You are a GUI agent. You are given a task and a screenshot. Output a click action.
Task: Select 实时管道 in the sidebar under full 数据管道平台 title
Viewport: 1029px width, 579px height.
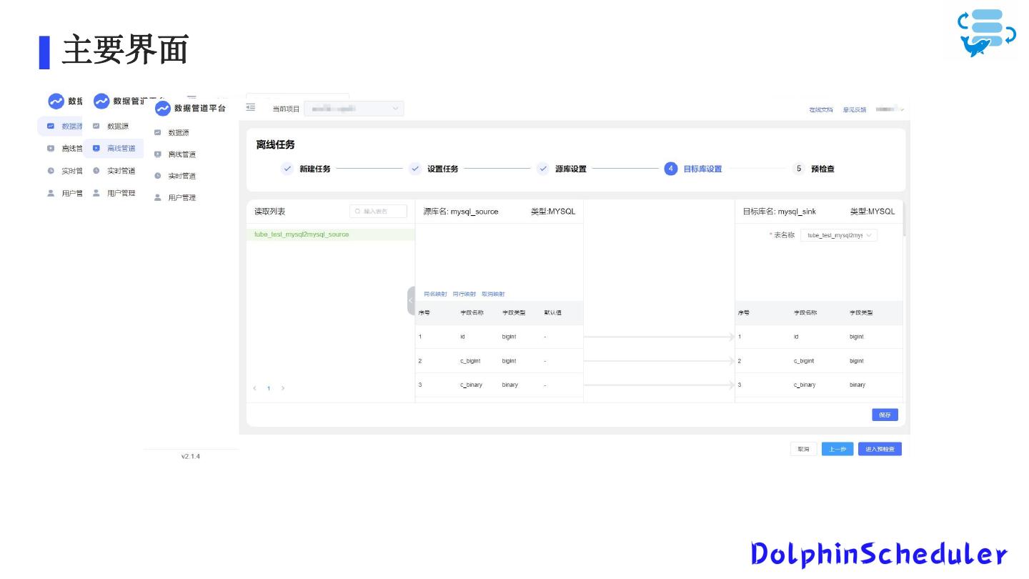pos(182,176)
